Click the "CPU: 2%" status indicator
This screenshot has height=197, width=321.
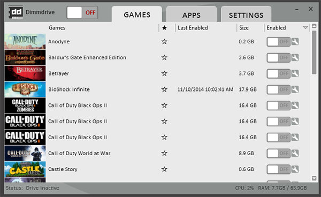(x=244, y=188)
